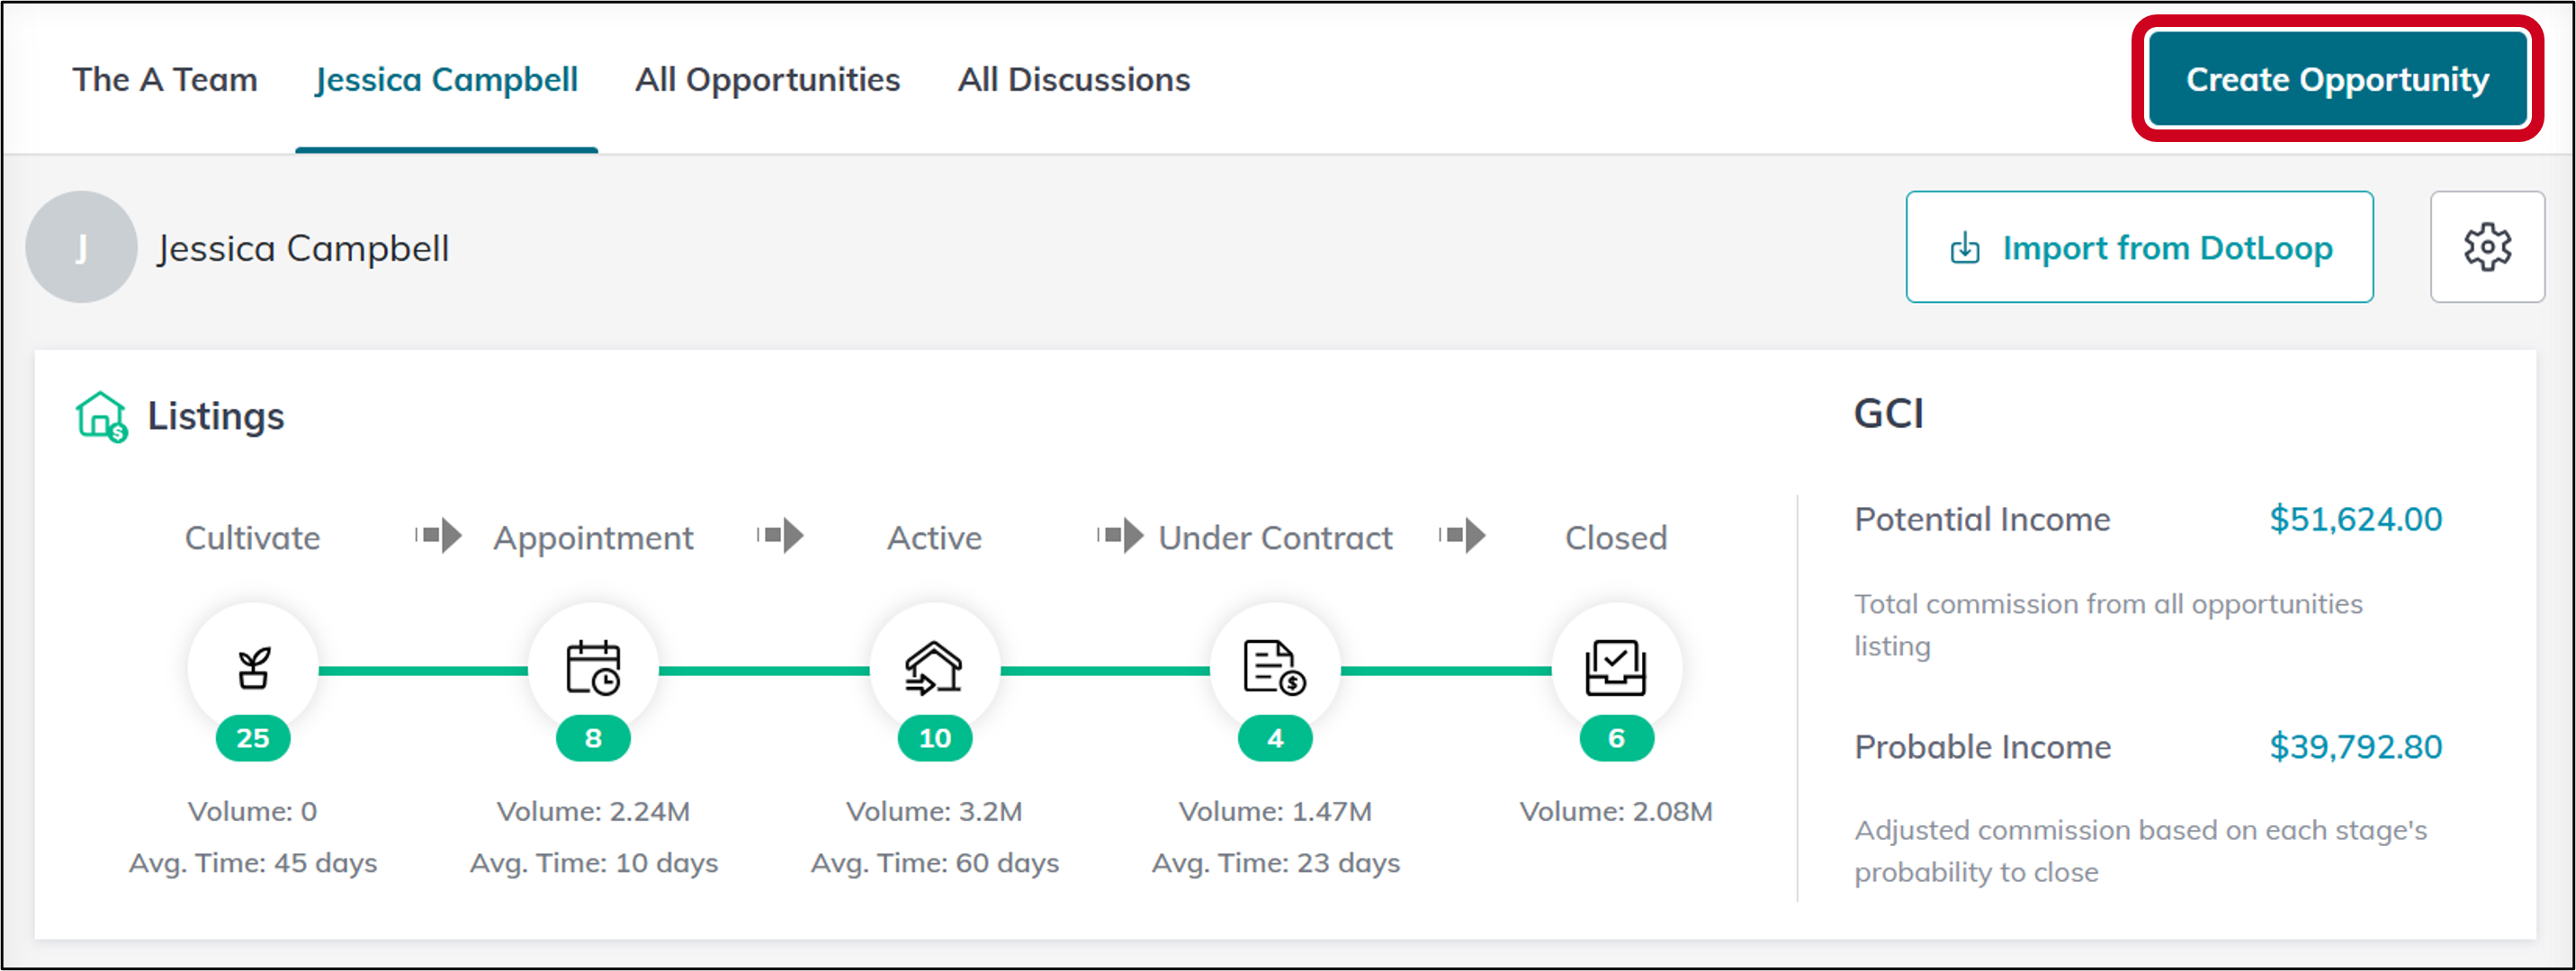Click the Active house stage icon
The height and width of the screenshot is (971, 2576).
click(934, 667)
